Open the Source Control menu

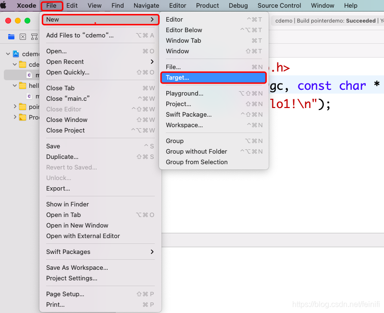[279, 5]
